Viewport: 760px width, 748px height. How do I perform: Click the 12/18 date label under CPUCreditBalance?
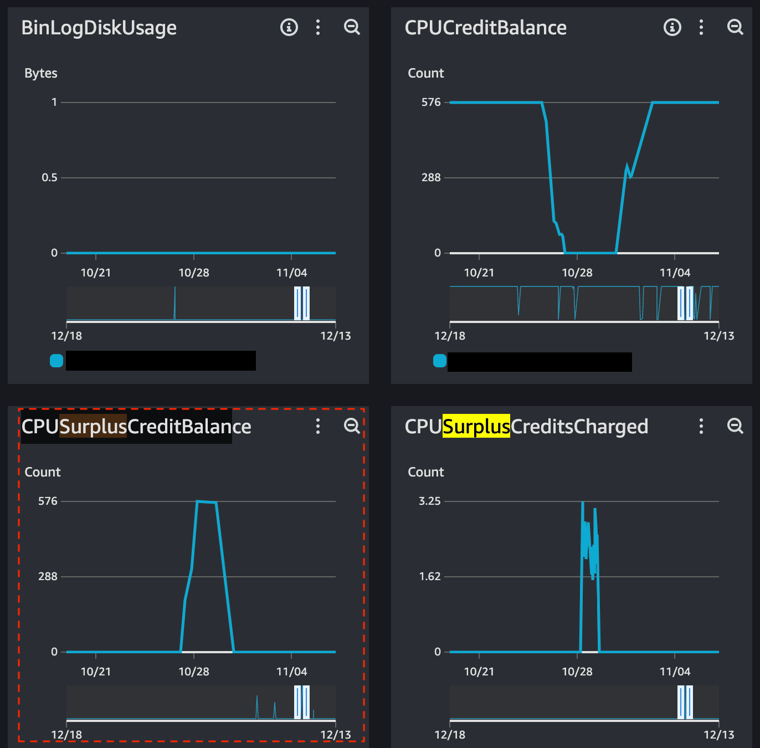pyautogui.click(x=450, y=335)
